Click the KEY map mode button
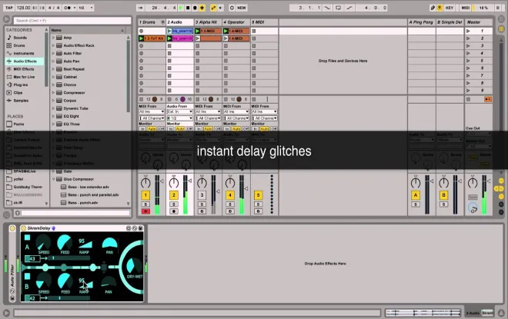Viewport: 508px width, 319px height. tap(450, 8)
